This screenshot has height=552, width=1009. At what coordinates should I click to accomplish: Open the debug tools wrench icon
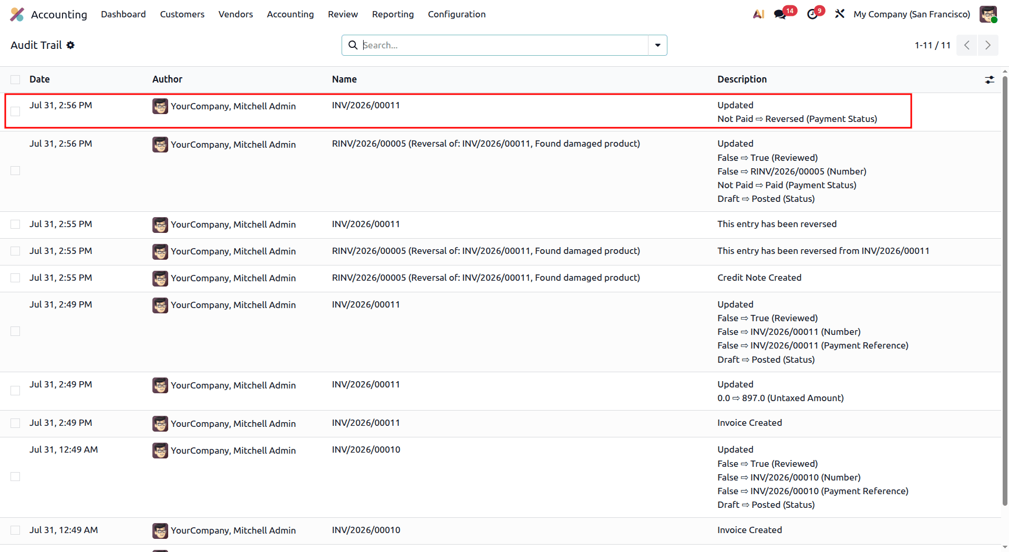click(x=840, y=14)
